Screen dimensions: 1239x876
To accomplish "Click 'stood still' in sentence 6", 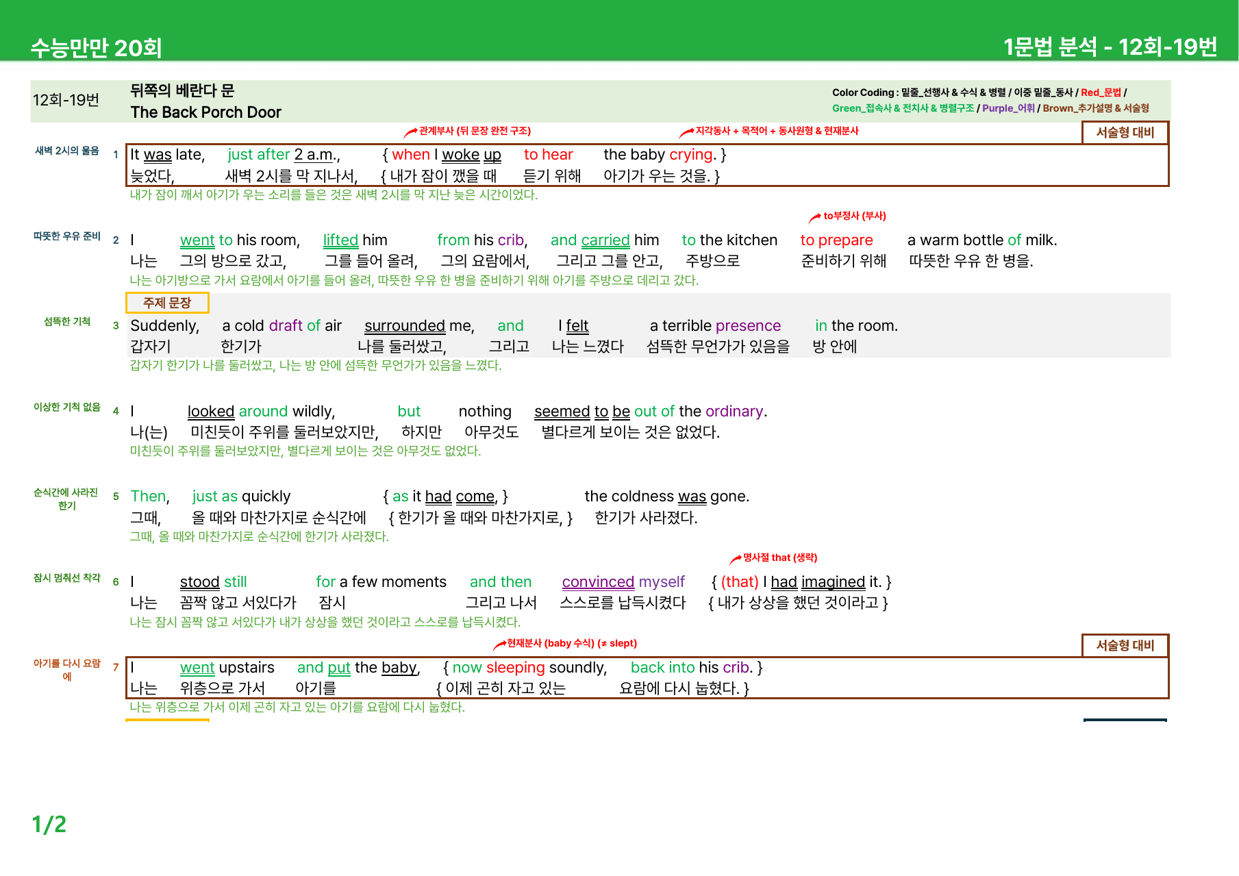I will pos(214,582).
